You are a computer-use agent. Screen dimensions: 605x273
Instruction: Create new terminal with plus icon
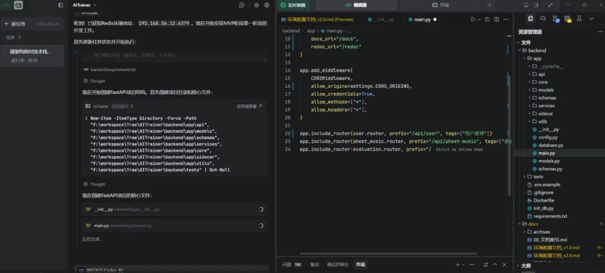click(x=458, y=265)
